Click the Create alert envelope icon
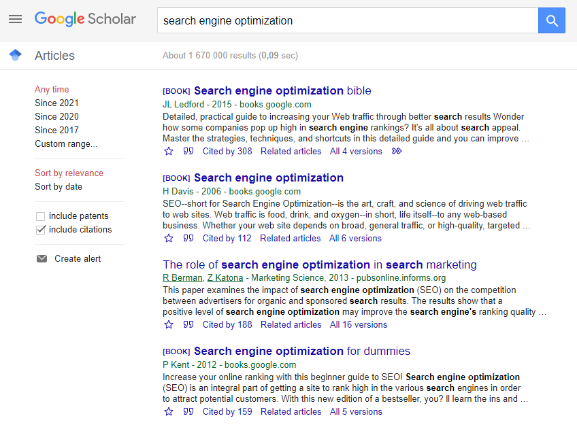 click(42, 259)
